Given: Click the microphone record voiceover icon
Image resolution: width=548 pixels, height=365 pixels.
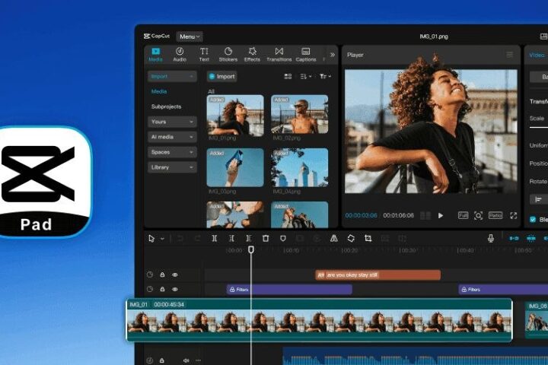Looking at the screenshot, I should (x=491, y=238).
